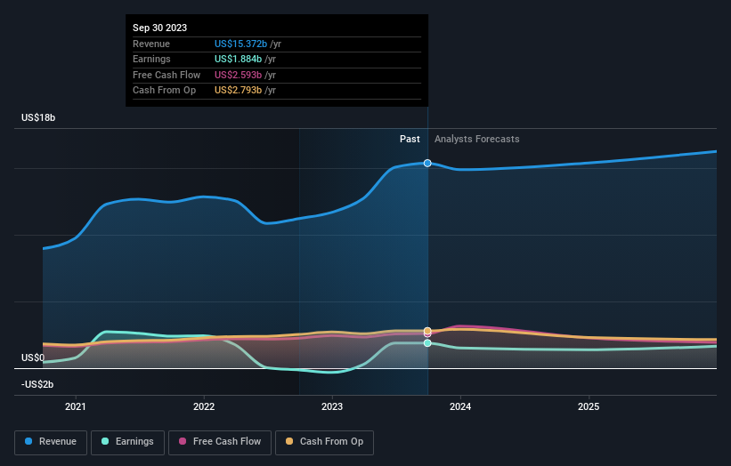The height and width of the screenshot is (466, 731).
Task: Toggle the Cash From Op legend button
Action: [x=324, y=442]
